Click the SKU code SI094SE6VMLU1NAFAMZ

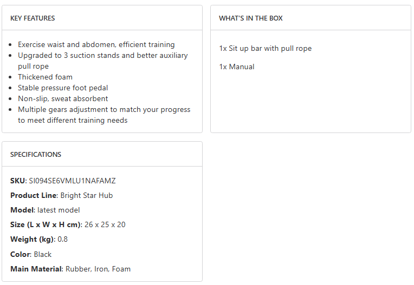tap(72, 181)
